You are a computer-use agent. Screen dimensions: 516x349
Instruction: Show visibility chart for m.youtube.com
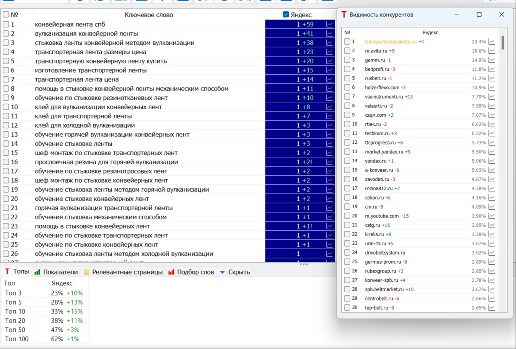pos(492,216)
